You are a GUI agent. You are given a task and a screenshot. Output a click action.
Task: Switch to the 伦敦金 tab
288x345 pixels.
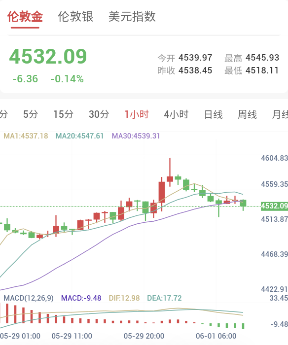tap(25, 16)
